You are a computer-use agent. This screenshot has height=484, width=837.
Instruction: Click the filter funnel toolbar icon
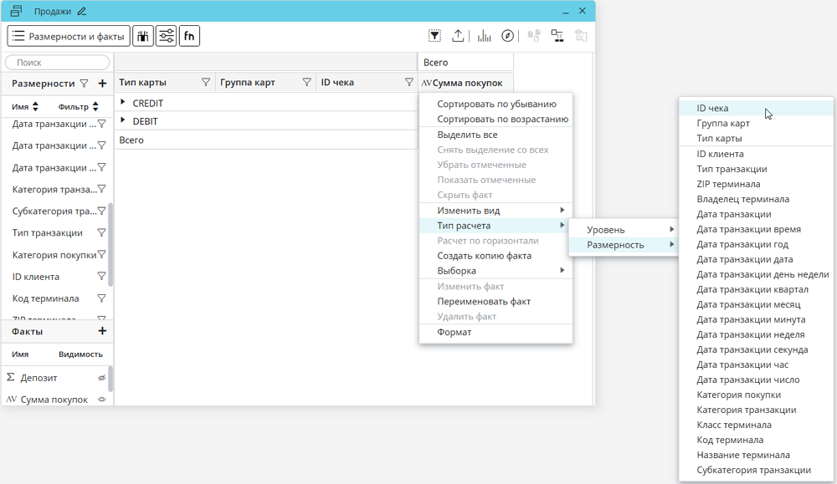tap(434, 36)
